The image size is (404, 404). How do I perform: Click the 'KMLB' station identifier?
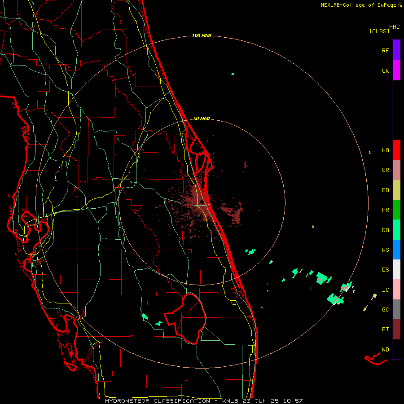pyautogui.click(x=231, y=401)
